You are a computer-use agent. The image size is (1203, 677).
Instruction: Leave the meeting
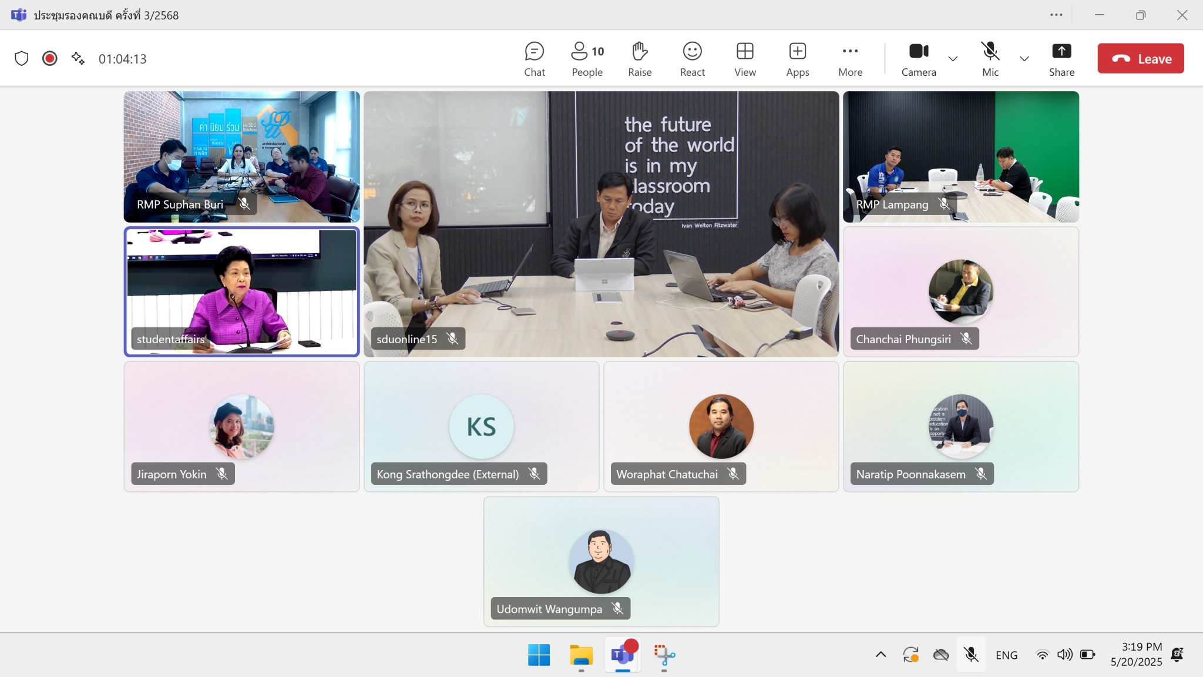point(1140,59)
